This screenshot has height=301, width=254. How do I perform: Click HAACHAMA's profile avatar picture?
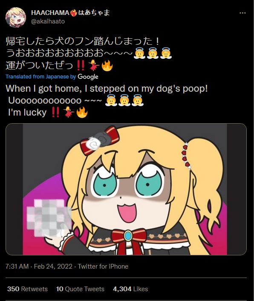(16, 17)
